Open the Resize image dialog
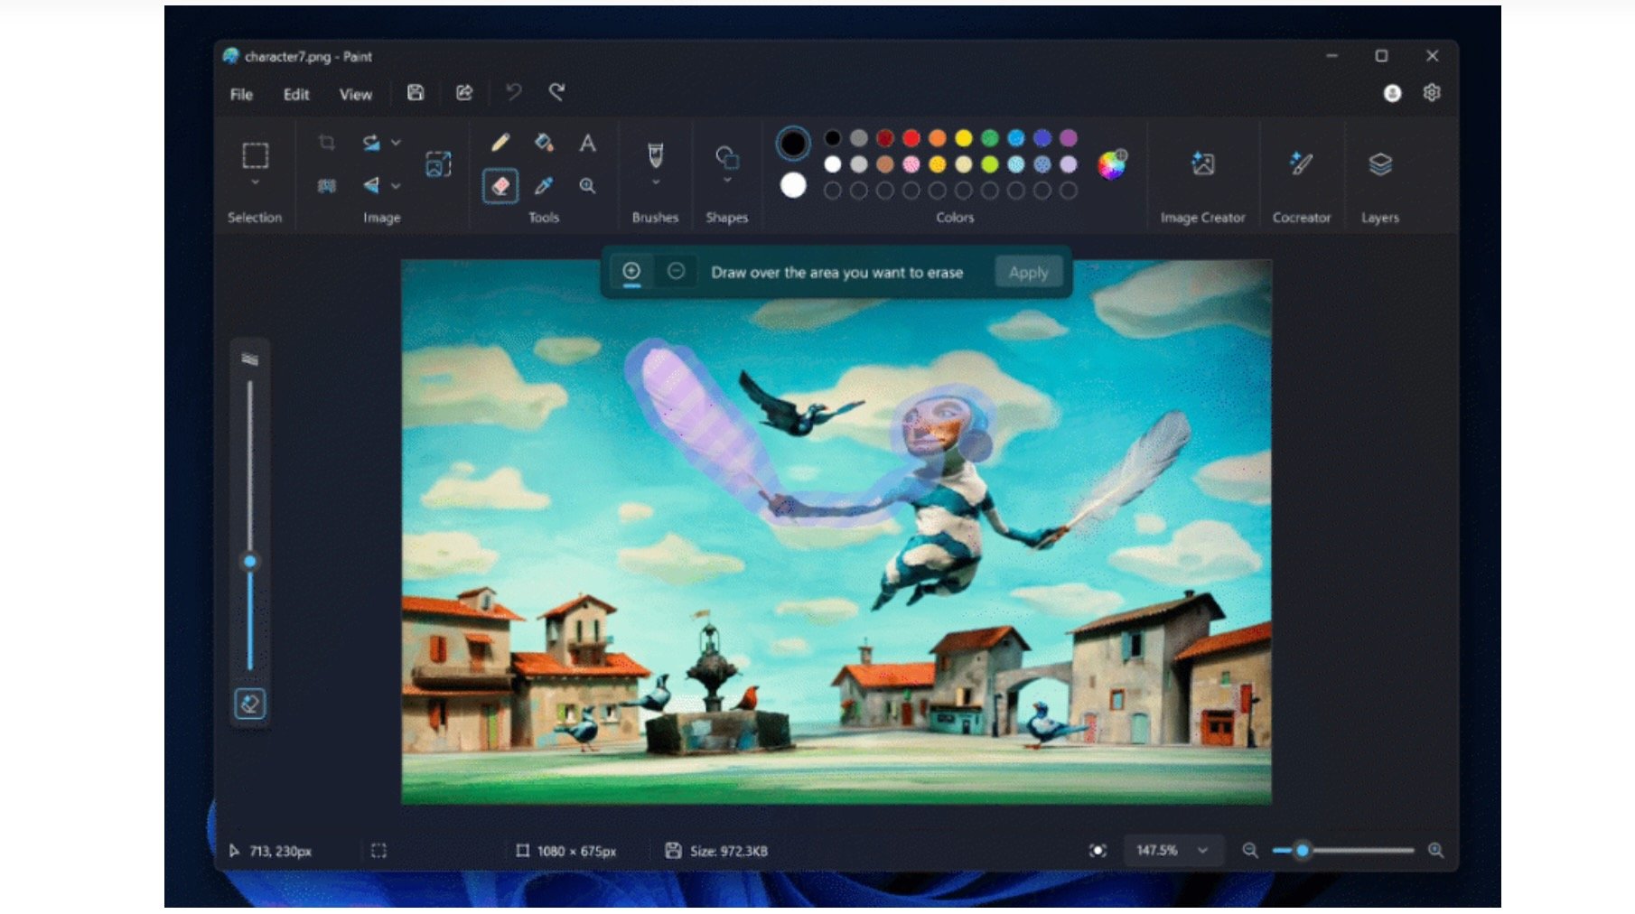Image resolution: width=1635 pixels, height=914 pixels. (439, 165)
